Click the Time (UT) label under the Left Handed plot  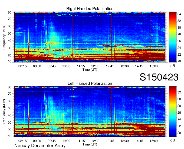90,144
